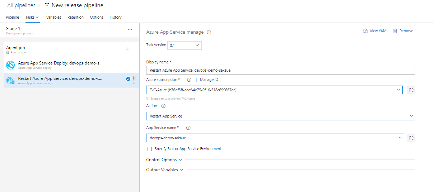This screenshot has width=434, height=192.
Task: Open the Action dropdown
Action: [280, 116]
